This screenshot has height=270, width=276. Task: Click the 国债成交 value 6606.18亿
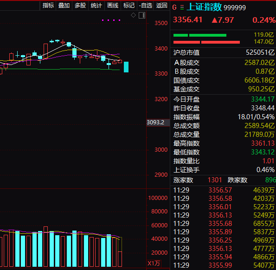(259, 80)
